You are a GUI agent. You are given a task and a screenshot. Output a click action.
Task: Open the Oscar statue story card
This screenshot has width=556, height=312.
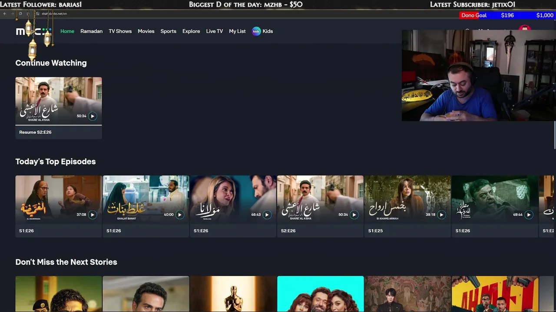click(233, 294)
